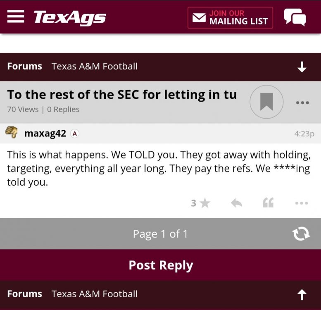The height and width of the screenshot is (310, 321).
Task: Go to TexAgs home logo
Action: click(69, 17)
